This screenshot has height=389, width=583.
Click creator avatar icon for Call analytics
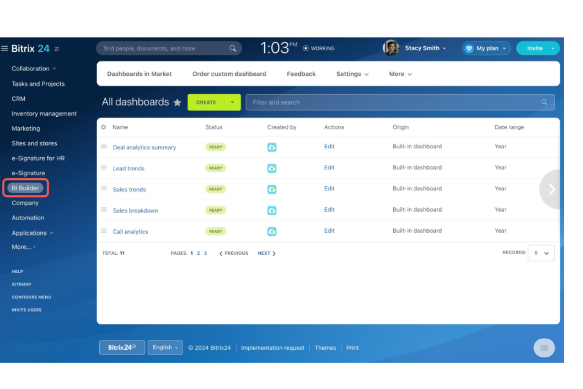point(272,232)
